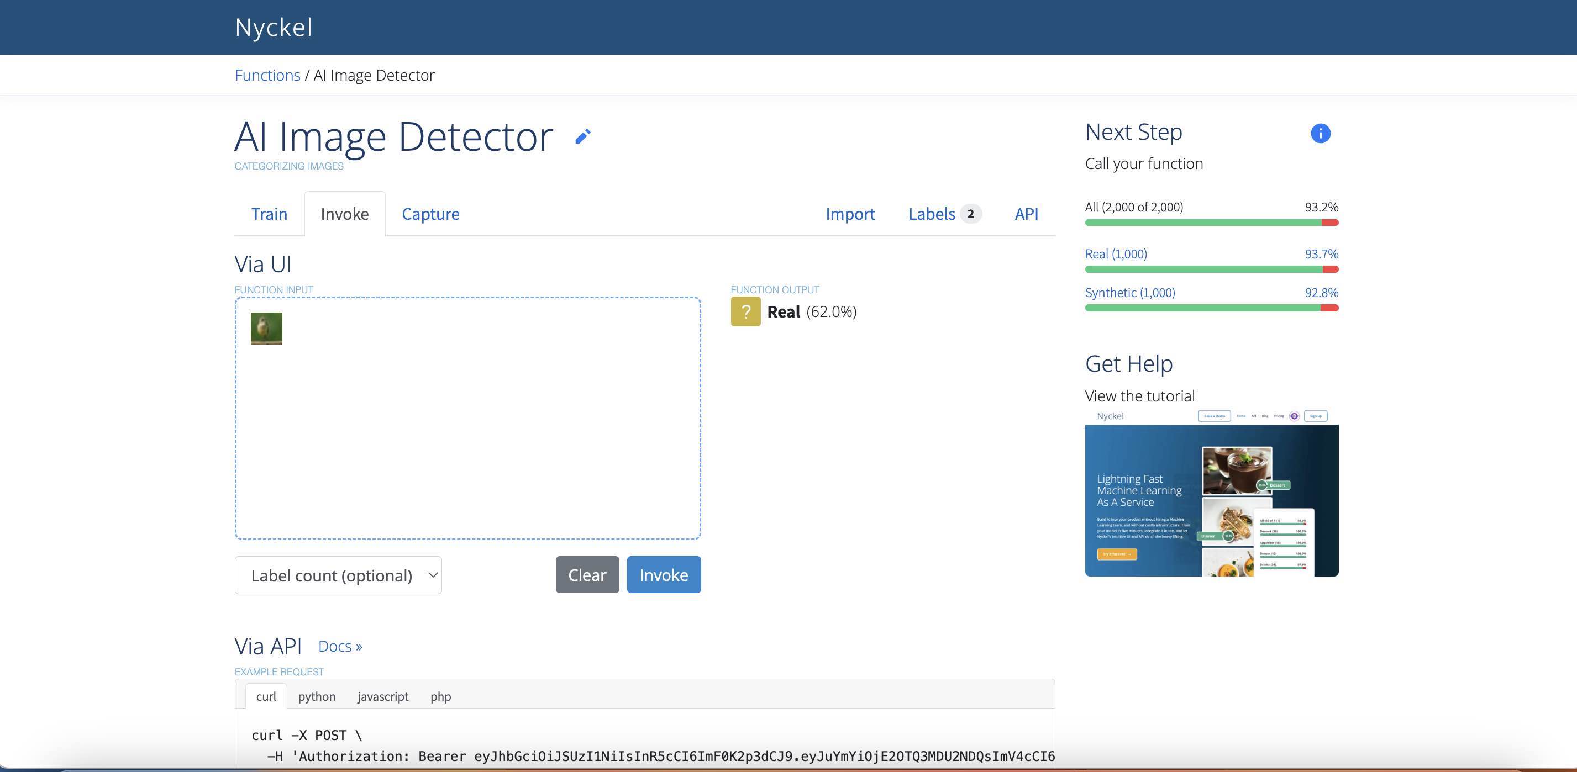Image resolution: width=1577 pixels, height=772 pixels.
Task: Expand the Label count (optional) dropdown
Action: pyautogui.click(x=338, y=575)
